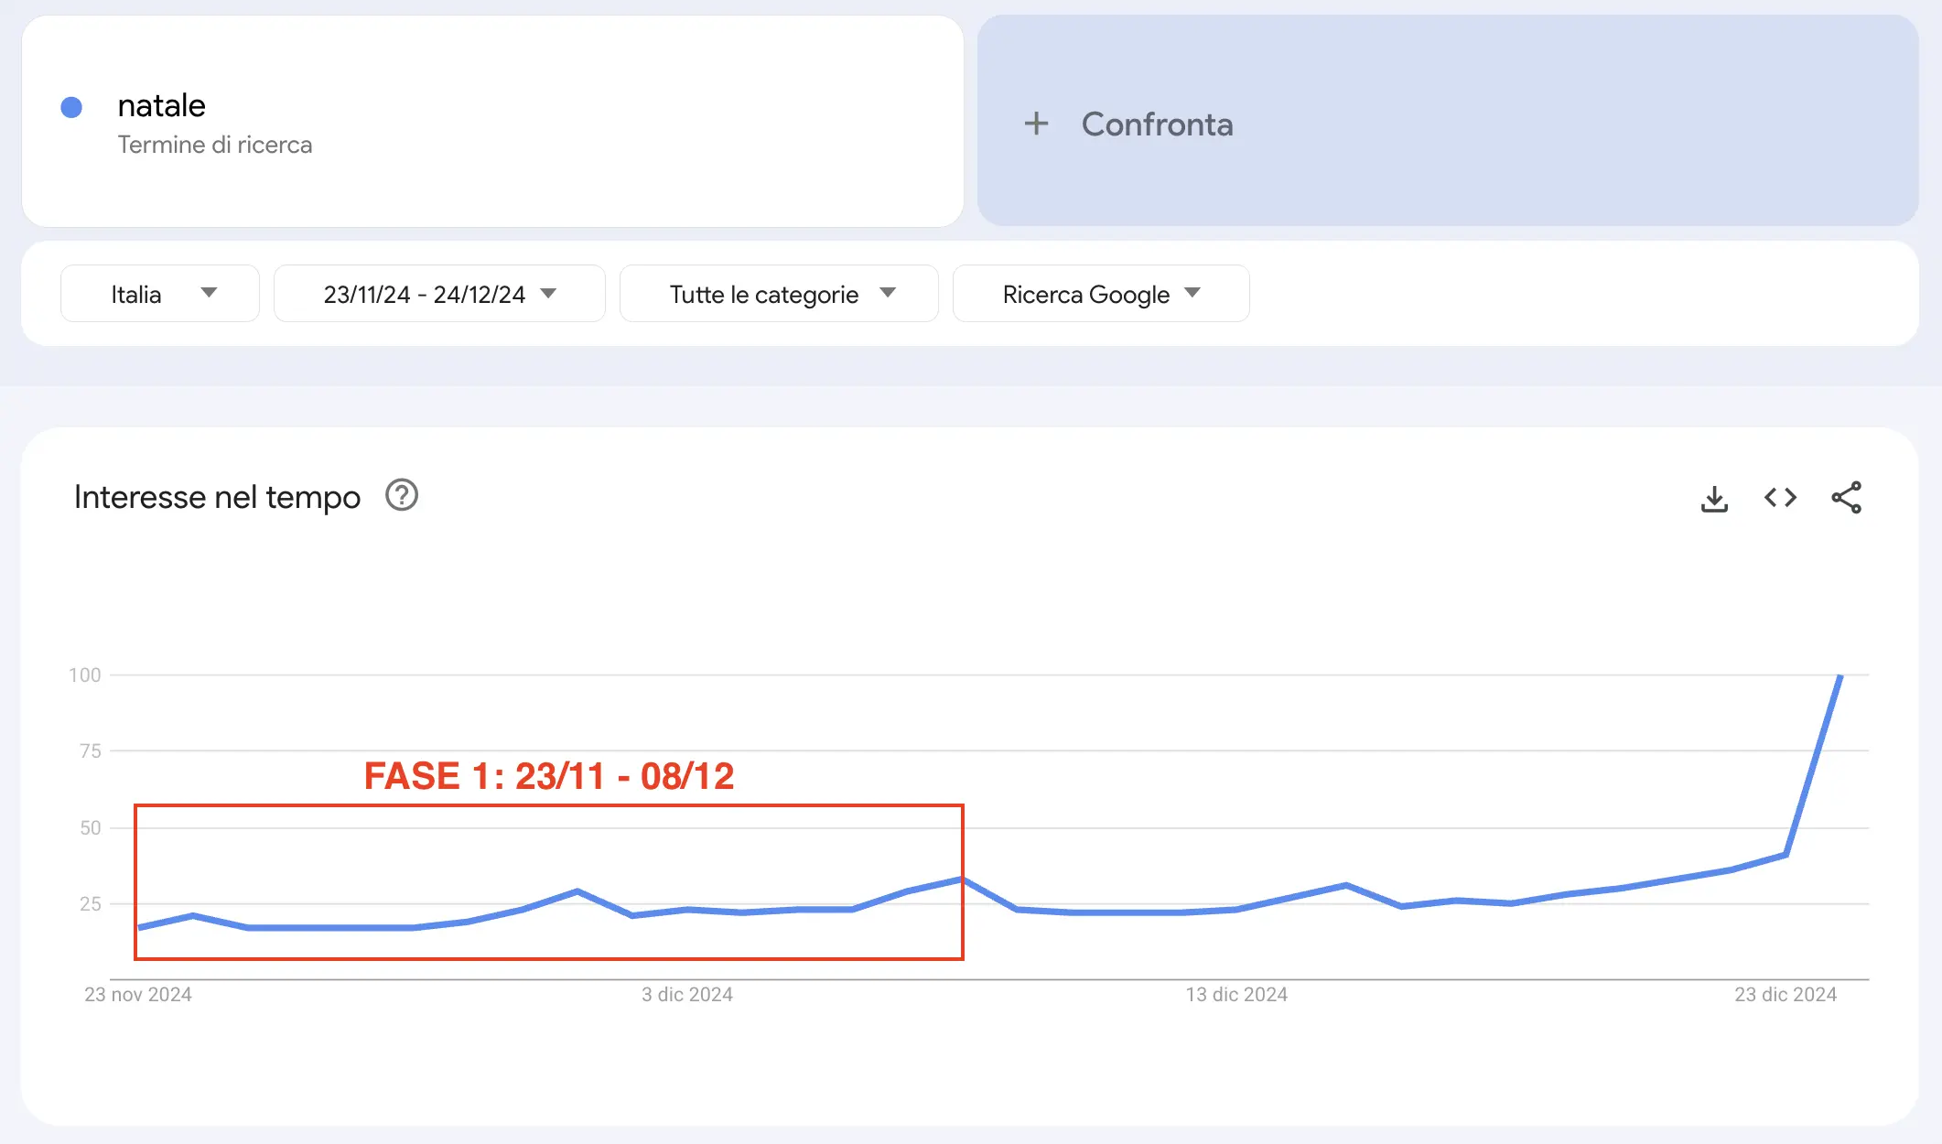The height and width of the screenshot is (1144, 1942).
Task: Open Tutte le categorie dropdown
Action: (779, 294)
